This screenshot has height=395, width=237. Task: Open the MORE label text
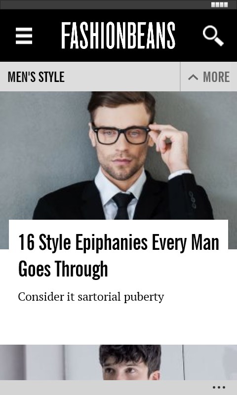pos(216,77)
